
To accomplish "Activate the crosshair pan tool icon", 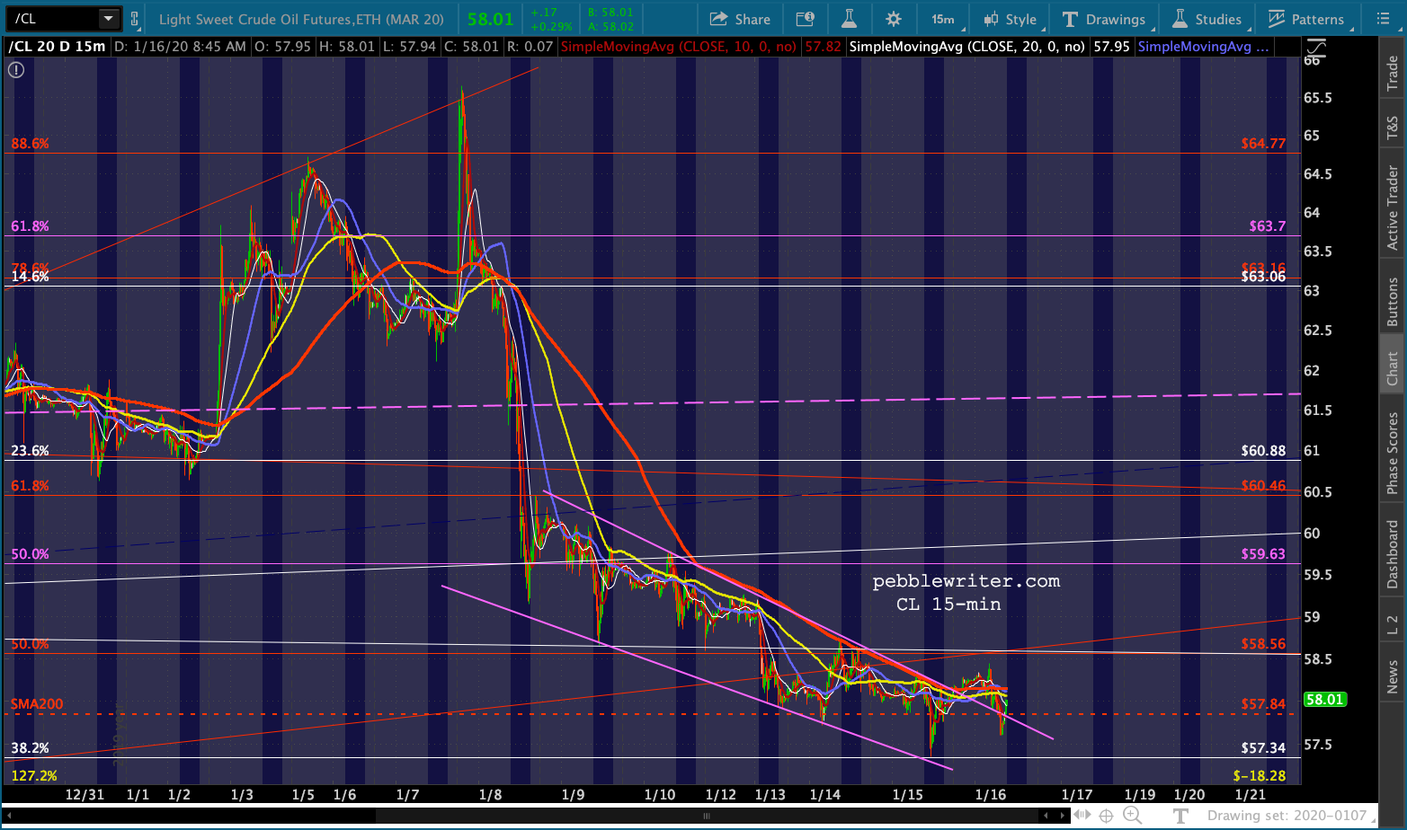I will pyautogui.click(x=1106, y=816).
